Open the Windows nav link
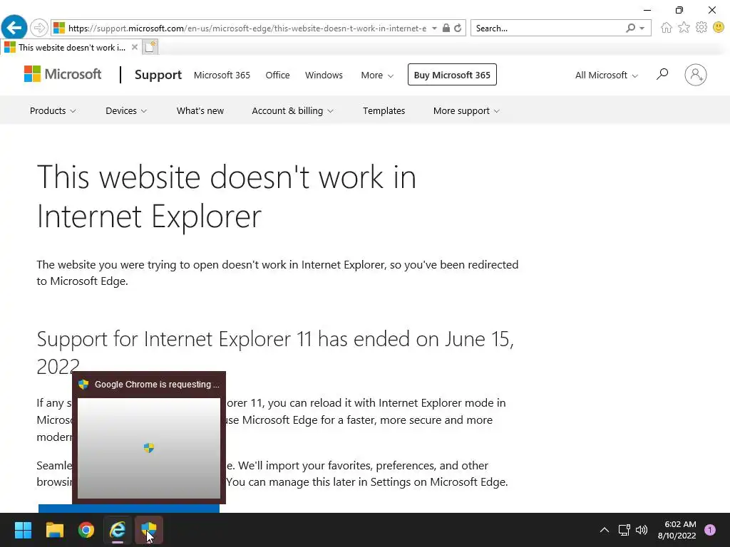730x547 pixels. click(324, 75)
